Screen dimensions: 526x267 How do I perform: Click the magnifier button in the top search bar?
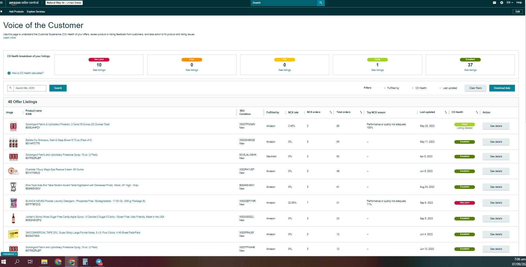(321, 3)
